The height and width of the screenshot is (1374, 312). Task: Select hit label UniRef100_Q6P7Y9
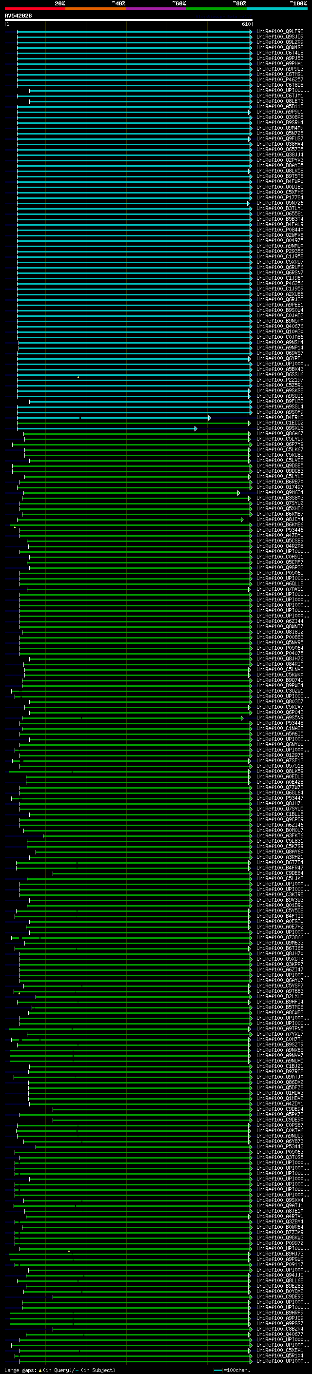point(280,445)
